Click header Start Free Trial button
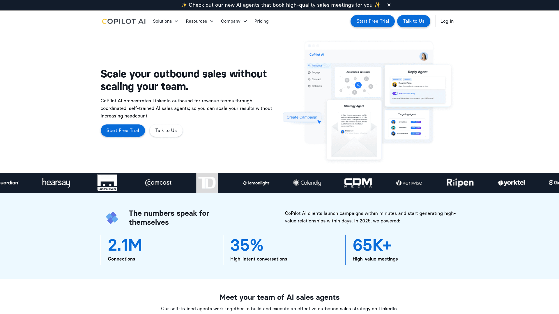Screen dimensions: 559x314 pos(373,21)
